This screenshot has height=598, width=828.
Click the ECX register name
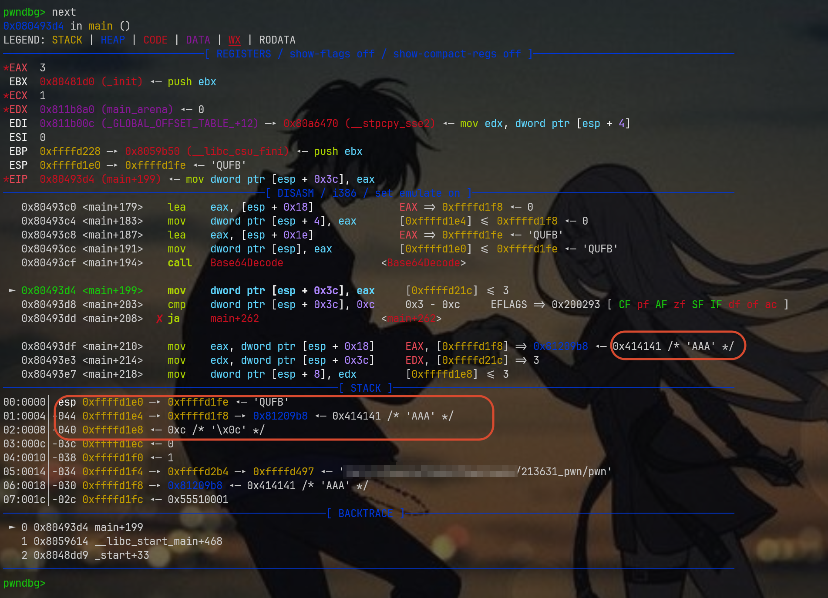[18, 96]
